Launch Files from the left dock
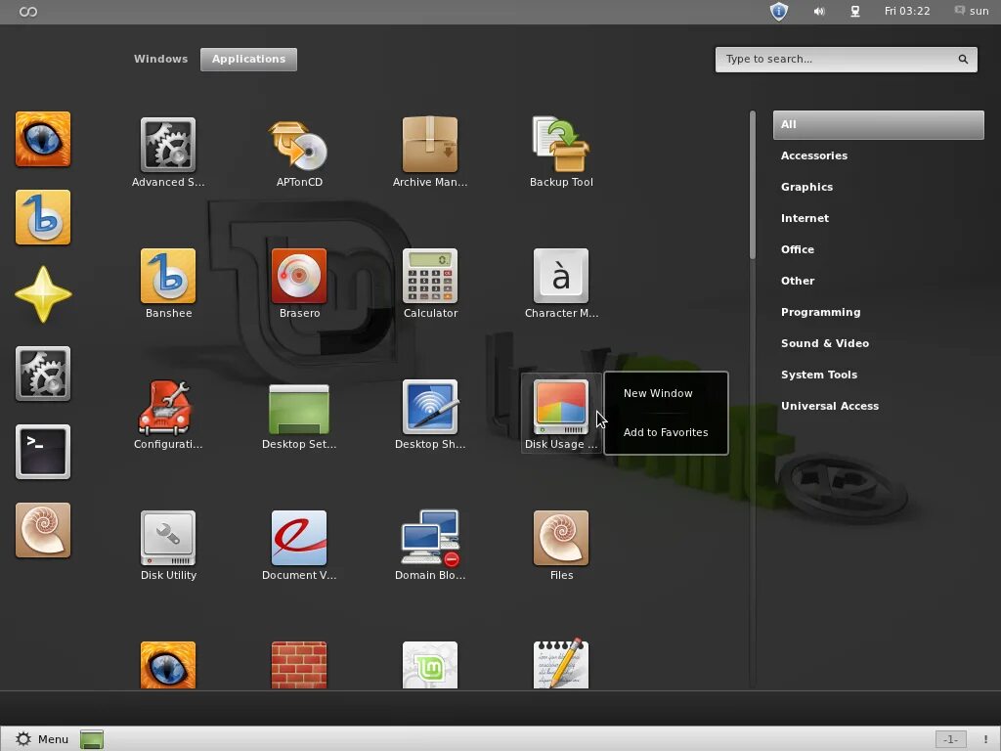Screen dimensions: 1001x751 tap(43, 530)
